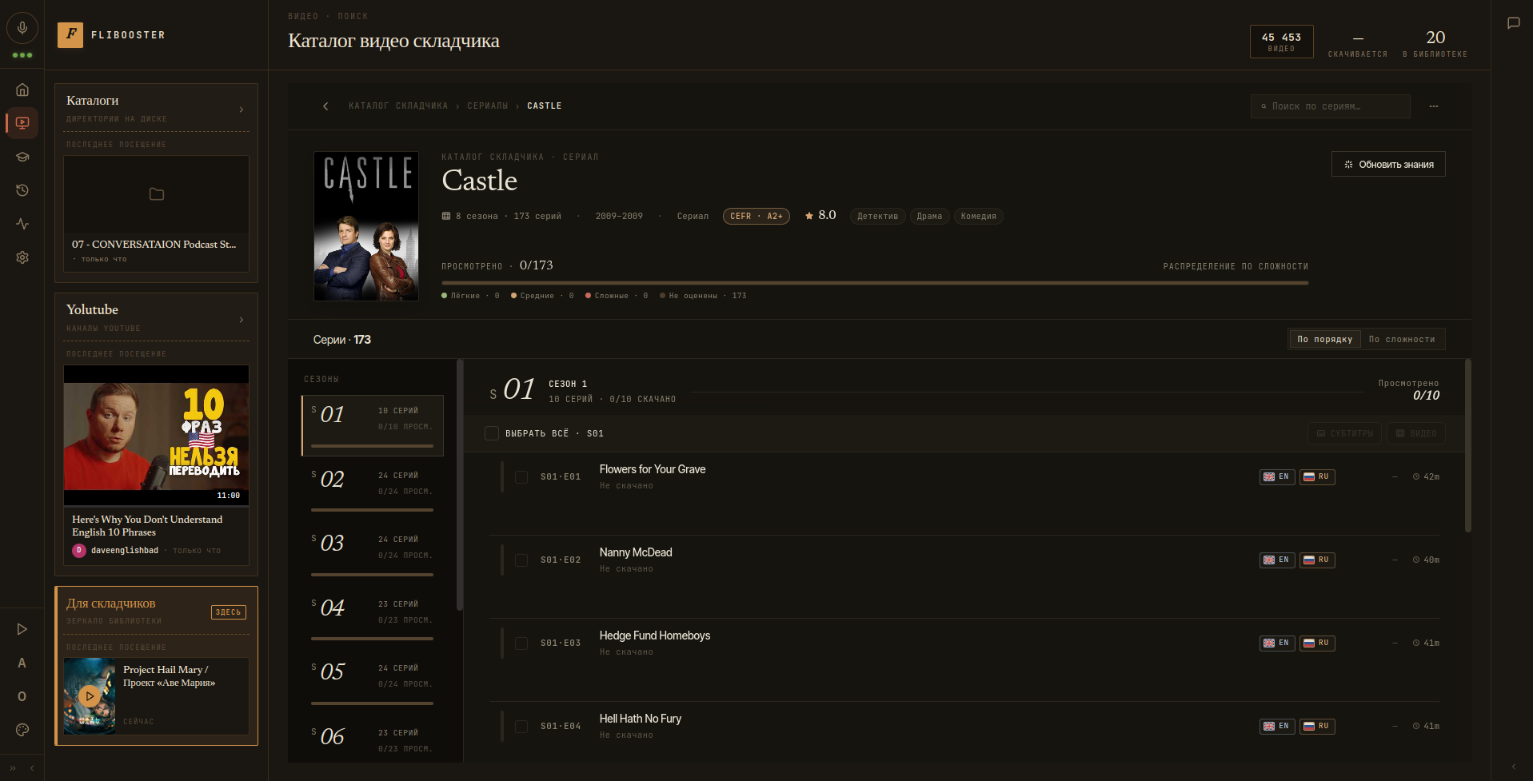Tick checkbox for episode S01·E01
The image size is (1533, 781).
coord(521,477)
